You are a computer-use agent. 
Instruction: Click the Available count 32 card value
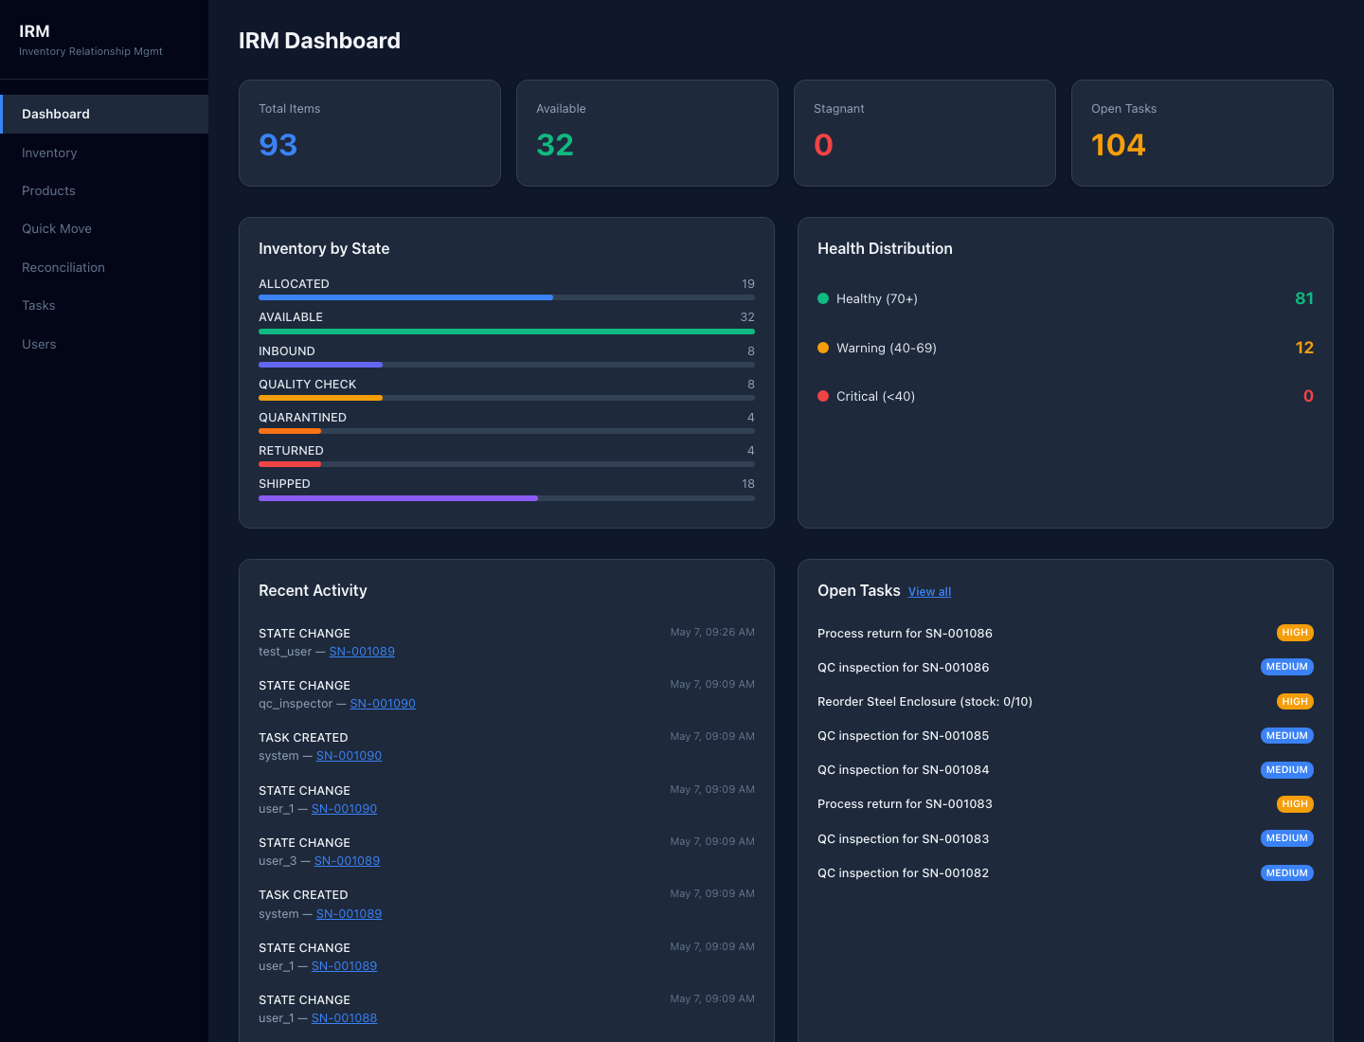point(555,145)
